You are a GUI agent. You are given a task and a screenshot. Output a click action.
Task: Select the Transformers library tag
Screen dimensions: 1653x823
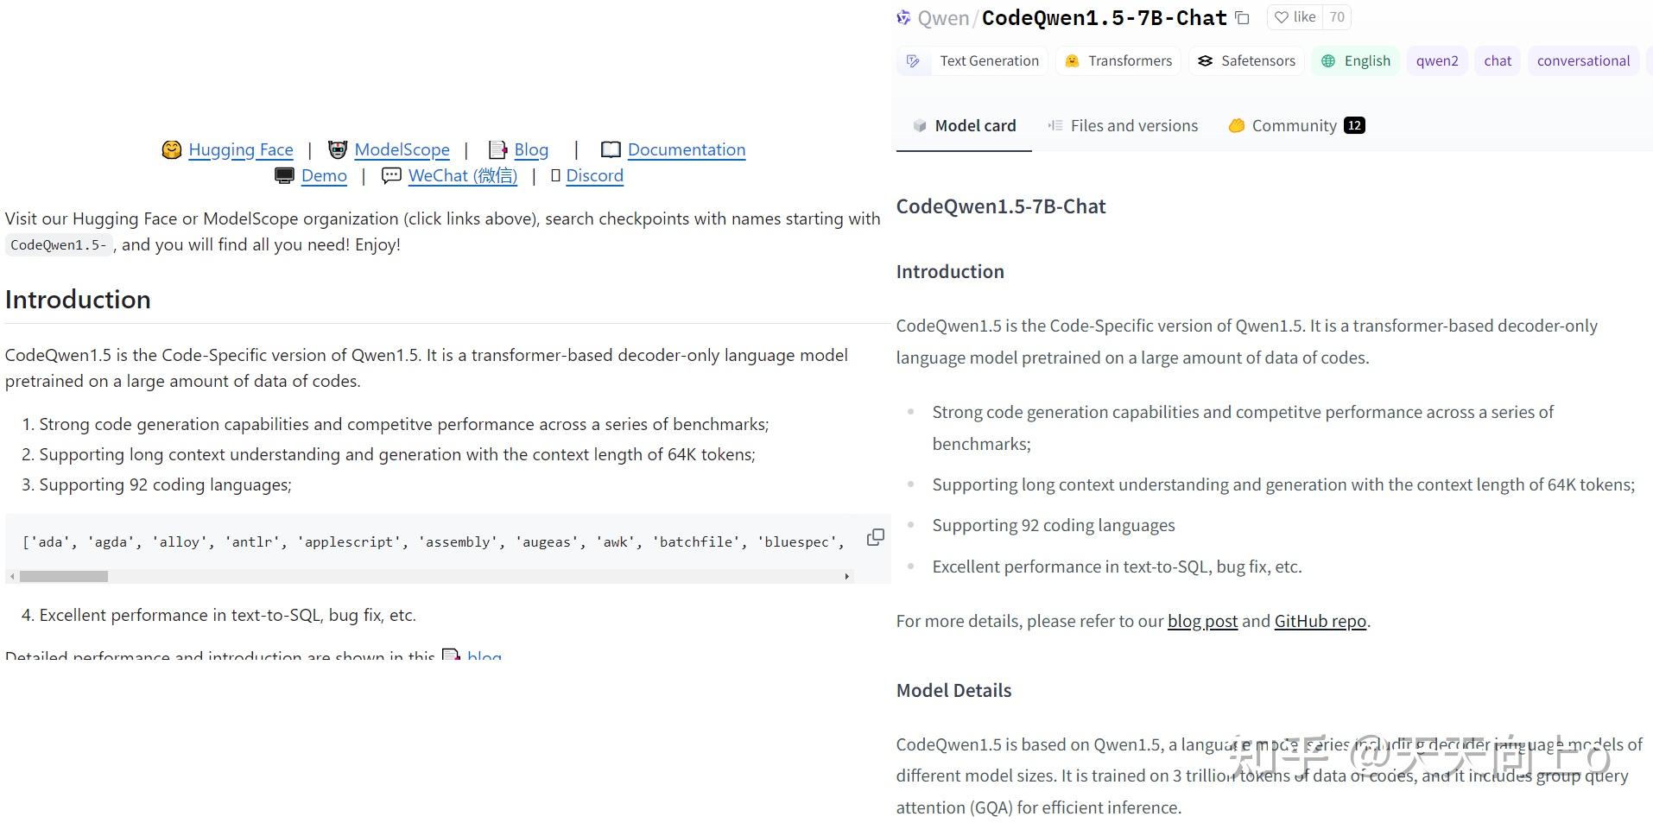(1118, 60)
